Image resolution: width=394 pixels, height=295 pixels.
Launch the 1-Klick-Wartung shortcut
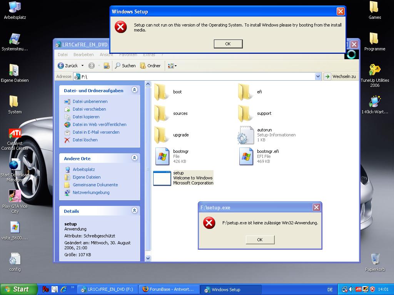(375, 104)
